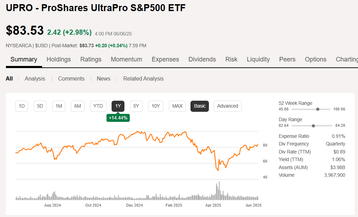
Task: Open the Options tab
Action: coord(315,59)
